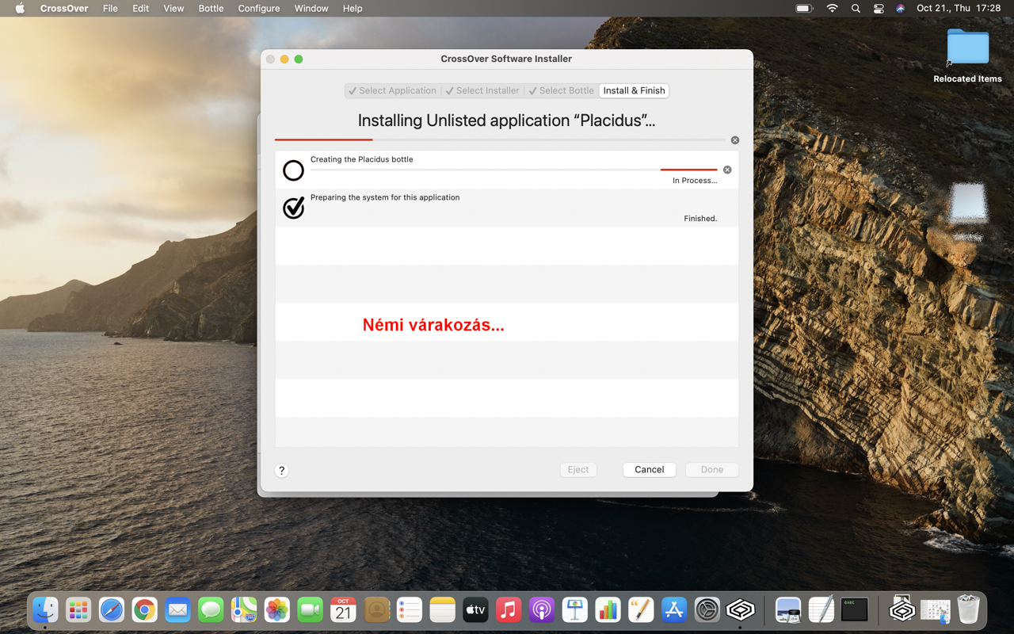Click the empty circle beside Creating the Placidus bottle
The height and width of the screenshot is (634, 1014).
coord(293,170)
